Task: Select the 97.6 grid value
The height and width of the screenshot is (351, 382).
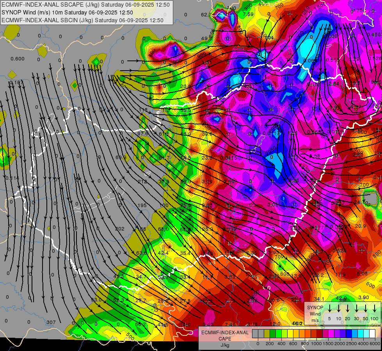Action: tap(143, 134)
